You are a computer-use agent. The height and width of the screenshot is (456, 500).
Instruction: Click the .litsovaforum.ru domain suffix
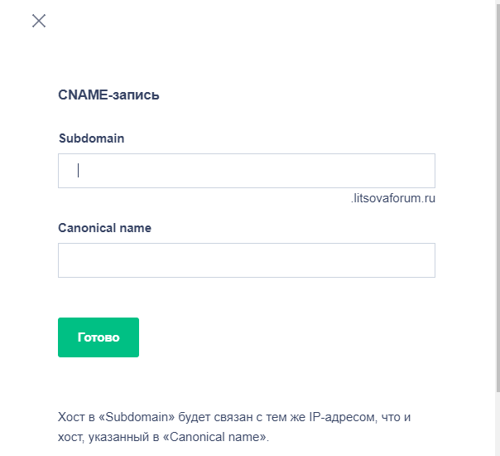[393, 198]
